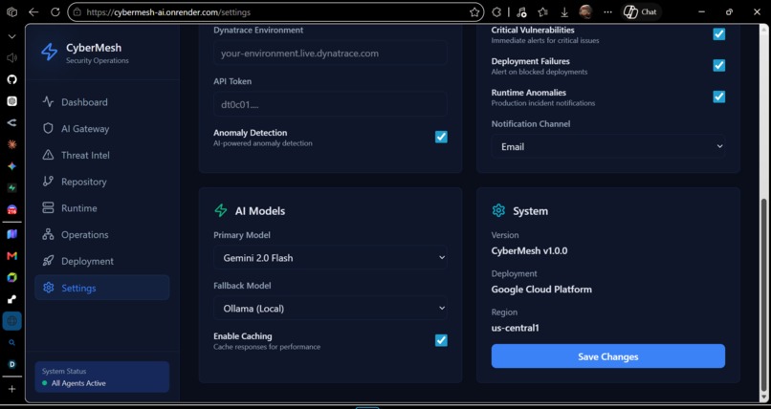This screenshot has height=409, width=771.
Task: Open the Notification Channel Email dropdown
Action: [x=608, y=146]
